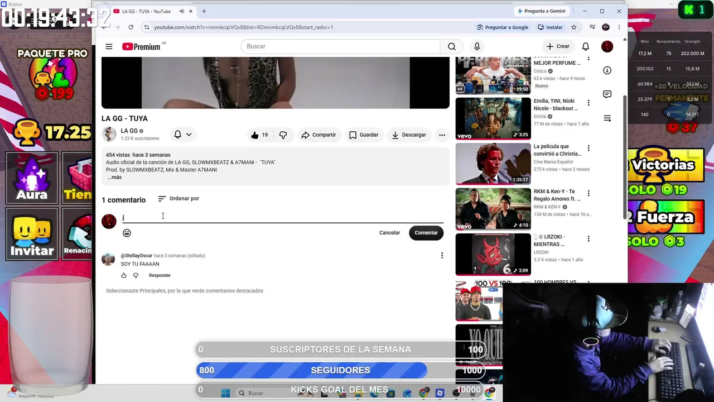Viewport: 714px width, 402px height.
Task: Download video with Descargar button
Action: point(409,135)
